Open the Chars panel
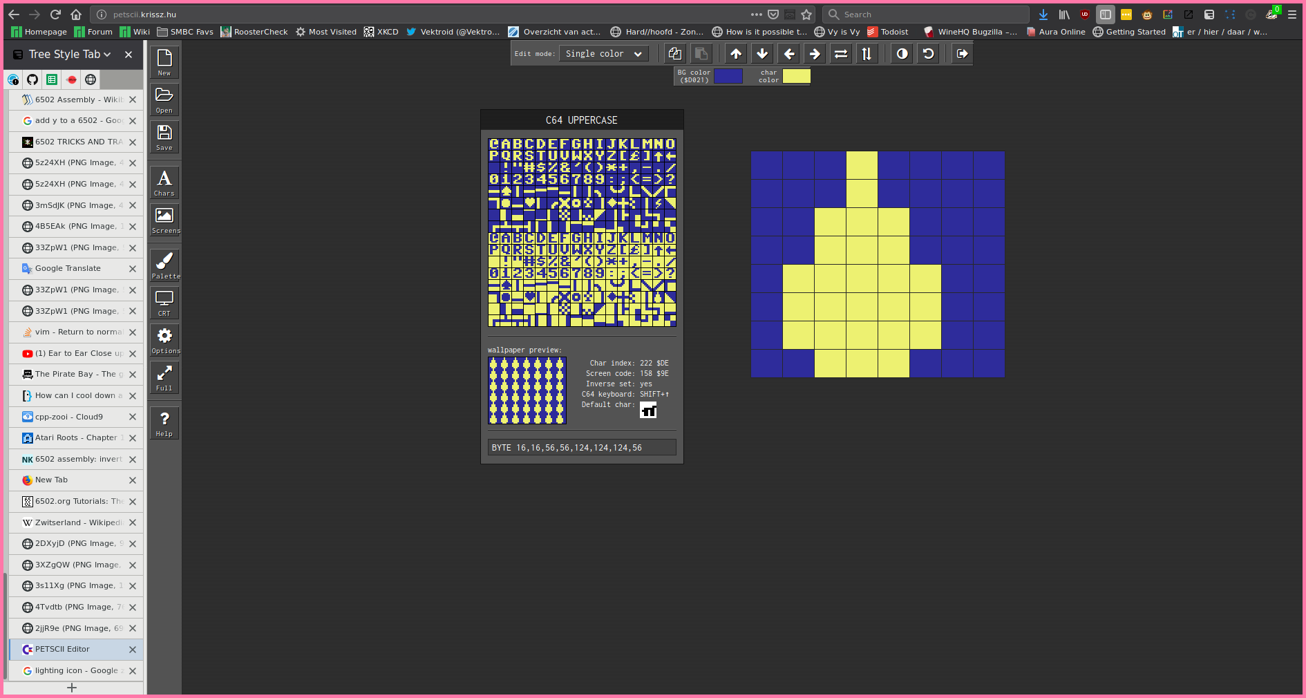1306x698 pixels. [x=164, y=182]
